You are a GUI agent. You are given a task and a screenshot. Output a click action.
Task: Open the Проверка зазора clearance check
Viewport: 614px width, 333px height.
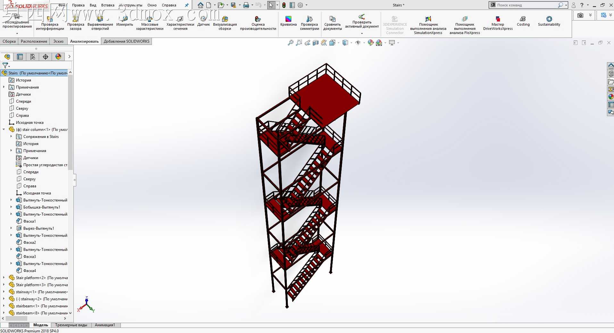click(x=76, y=23)
